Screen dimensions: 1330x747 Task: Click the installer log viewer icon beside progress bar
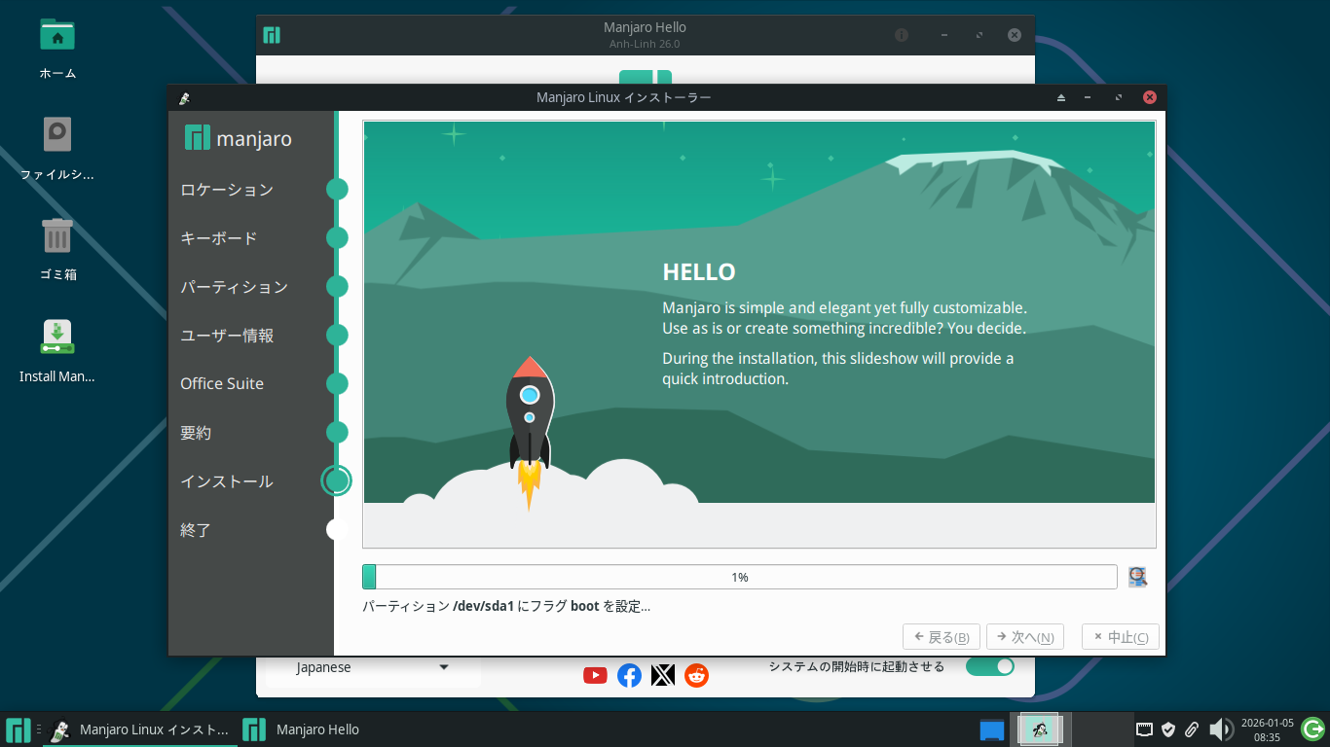[x=1137, y=577]
